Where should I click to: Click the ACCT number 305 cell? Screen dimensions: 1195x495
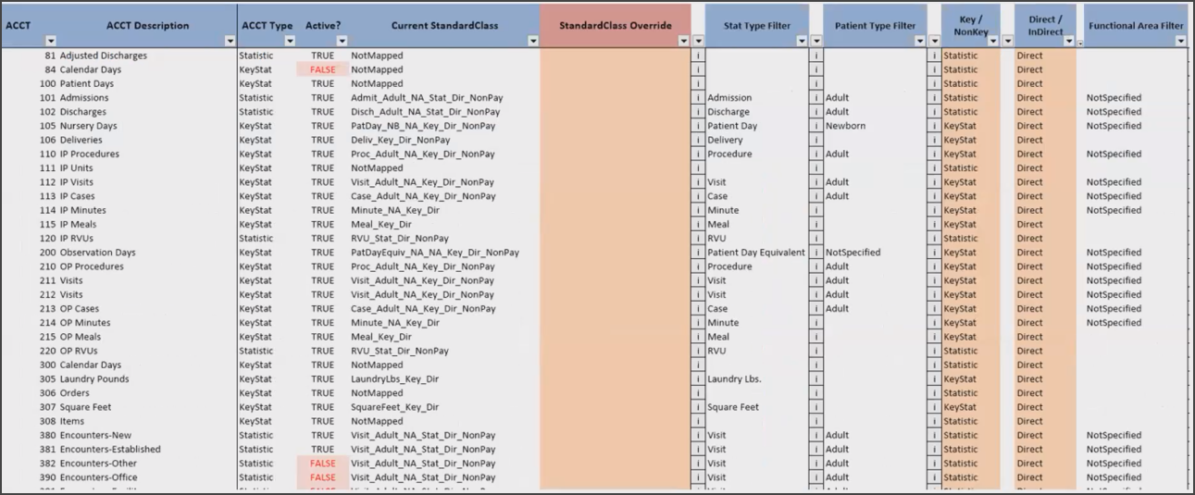tap(30, 378)
